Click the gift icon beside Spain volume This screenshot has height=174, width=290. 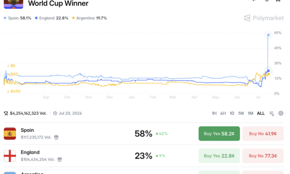(x=56, y=137)
